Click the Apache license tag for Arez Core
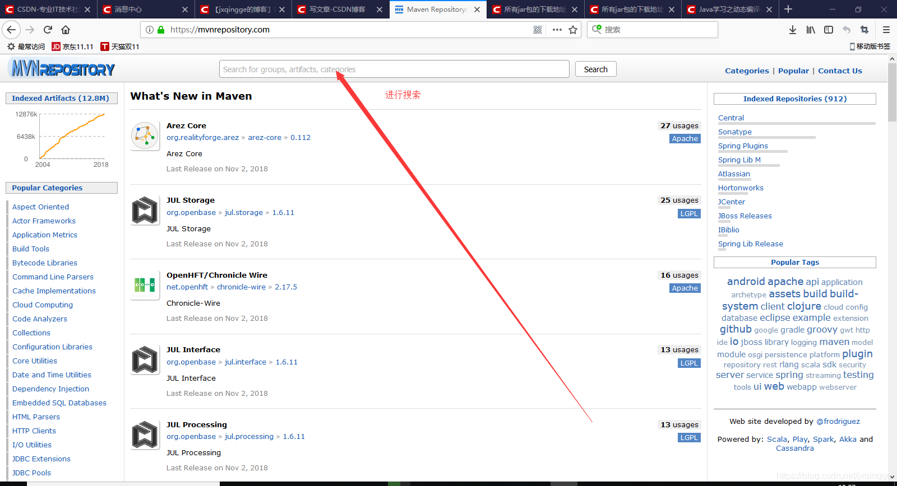The width and height of the screenshot is (897, 486). [685, 138]
